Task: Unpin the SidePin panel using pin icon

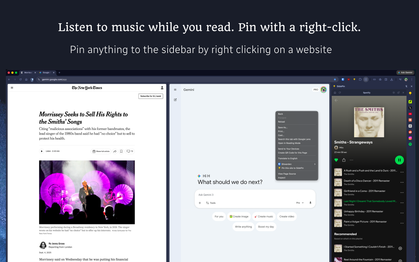Action: click(406, 86)
